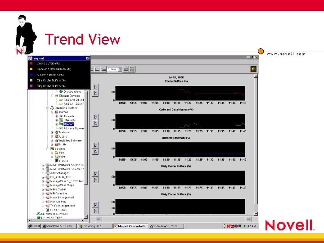The height and width of the screenshot is (243, 324).
Task: Click the decrease-scale button beside Cache Buffers chart
Action: [x=95, y=94]
